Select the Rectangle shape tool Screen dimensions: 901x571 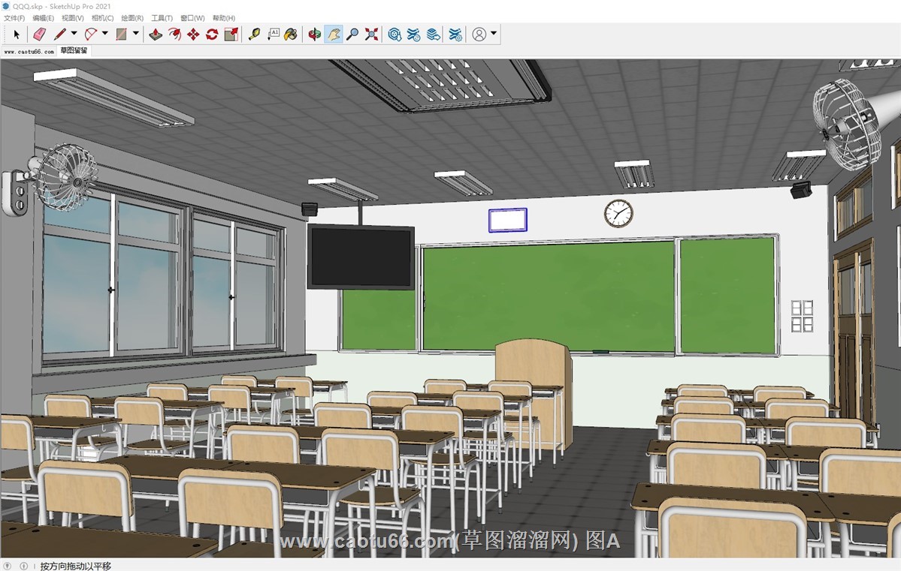[121, 35]
